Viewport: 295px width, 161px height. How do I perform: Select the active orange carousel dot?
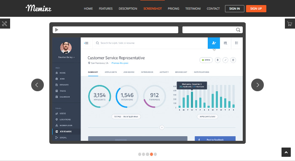point(151,154)
